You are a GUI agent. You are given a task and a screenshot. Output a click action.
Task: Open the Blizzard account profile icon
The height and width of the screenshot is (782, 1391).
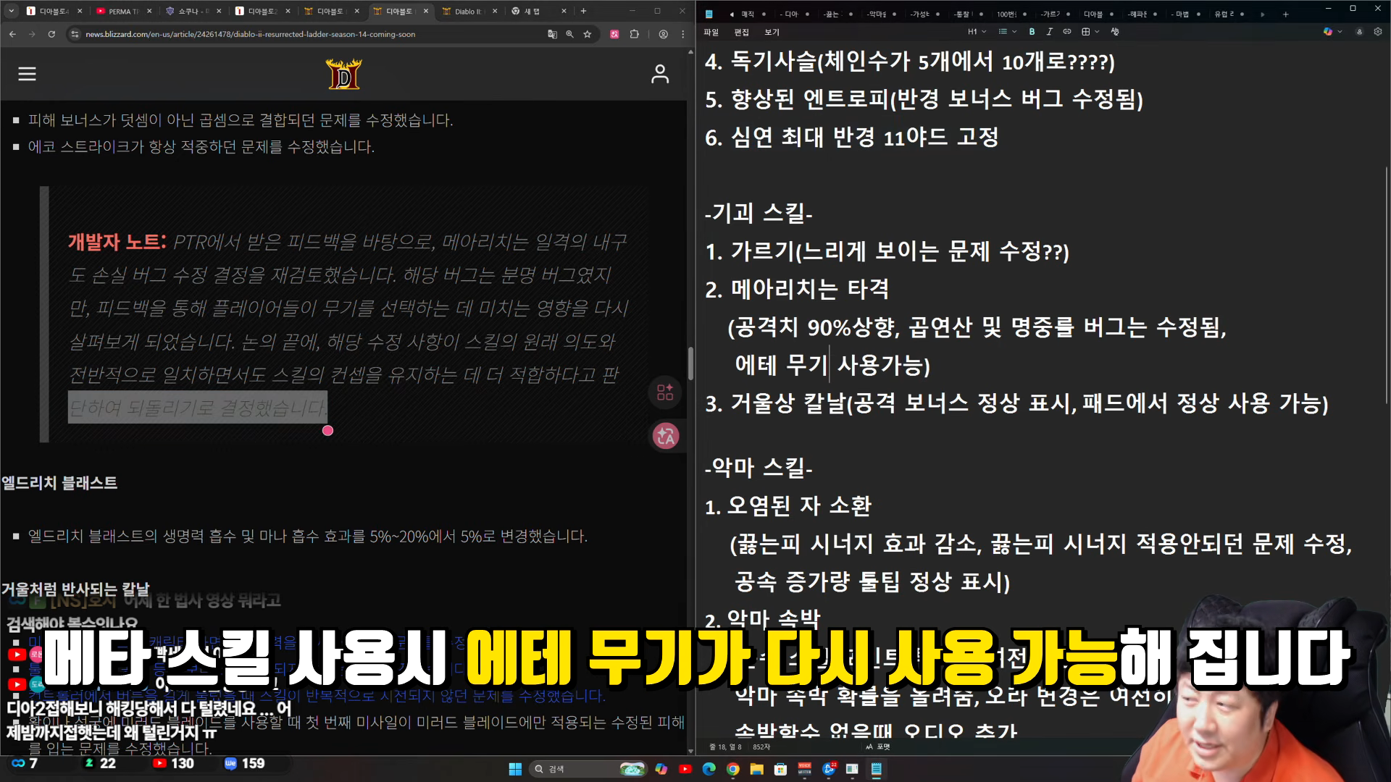pos(659,74)
